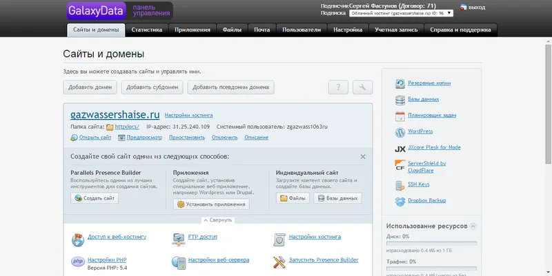Click the Предпросмотр link
The width and height of the screenshot is (552, 276).
pyautogui.click(x=144, y=138)
